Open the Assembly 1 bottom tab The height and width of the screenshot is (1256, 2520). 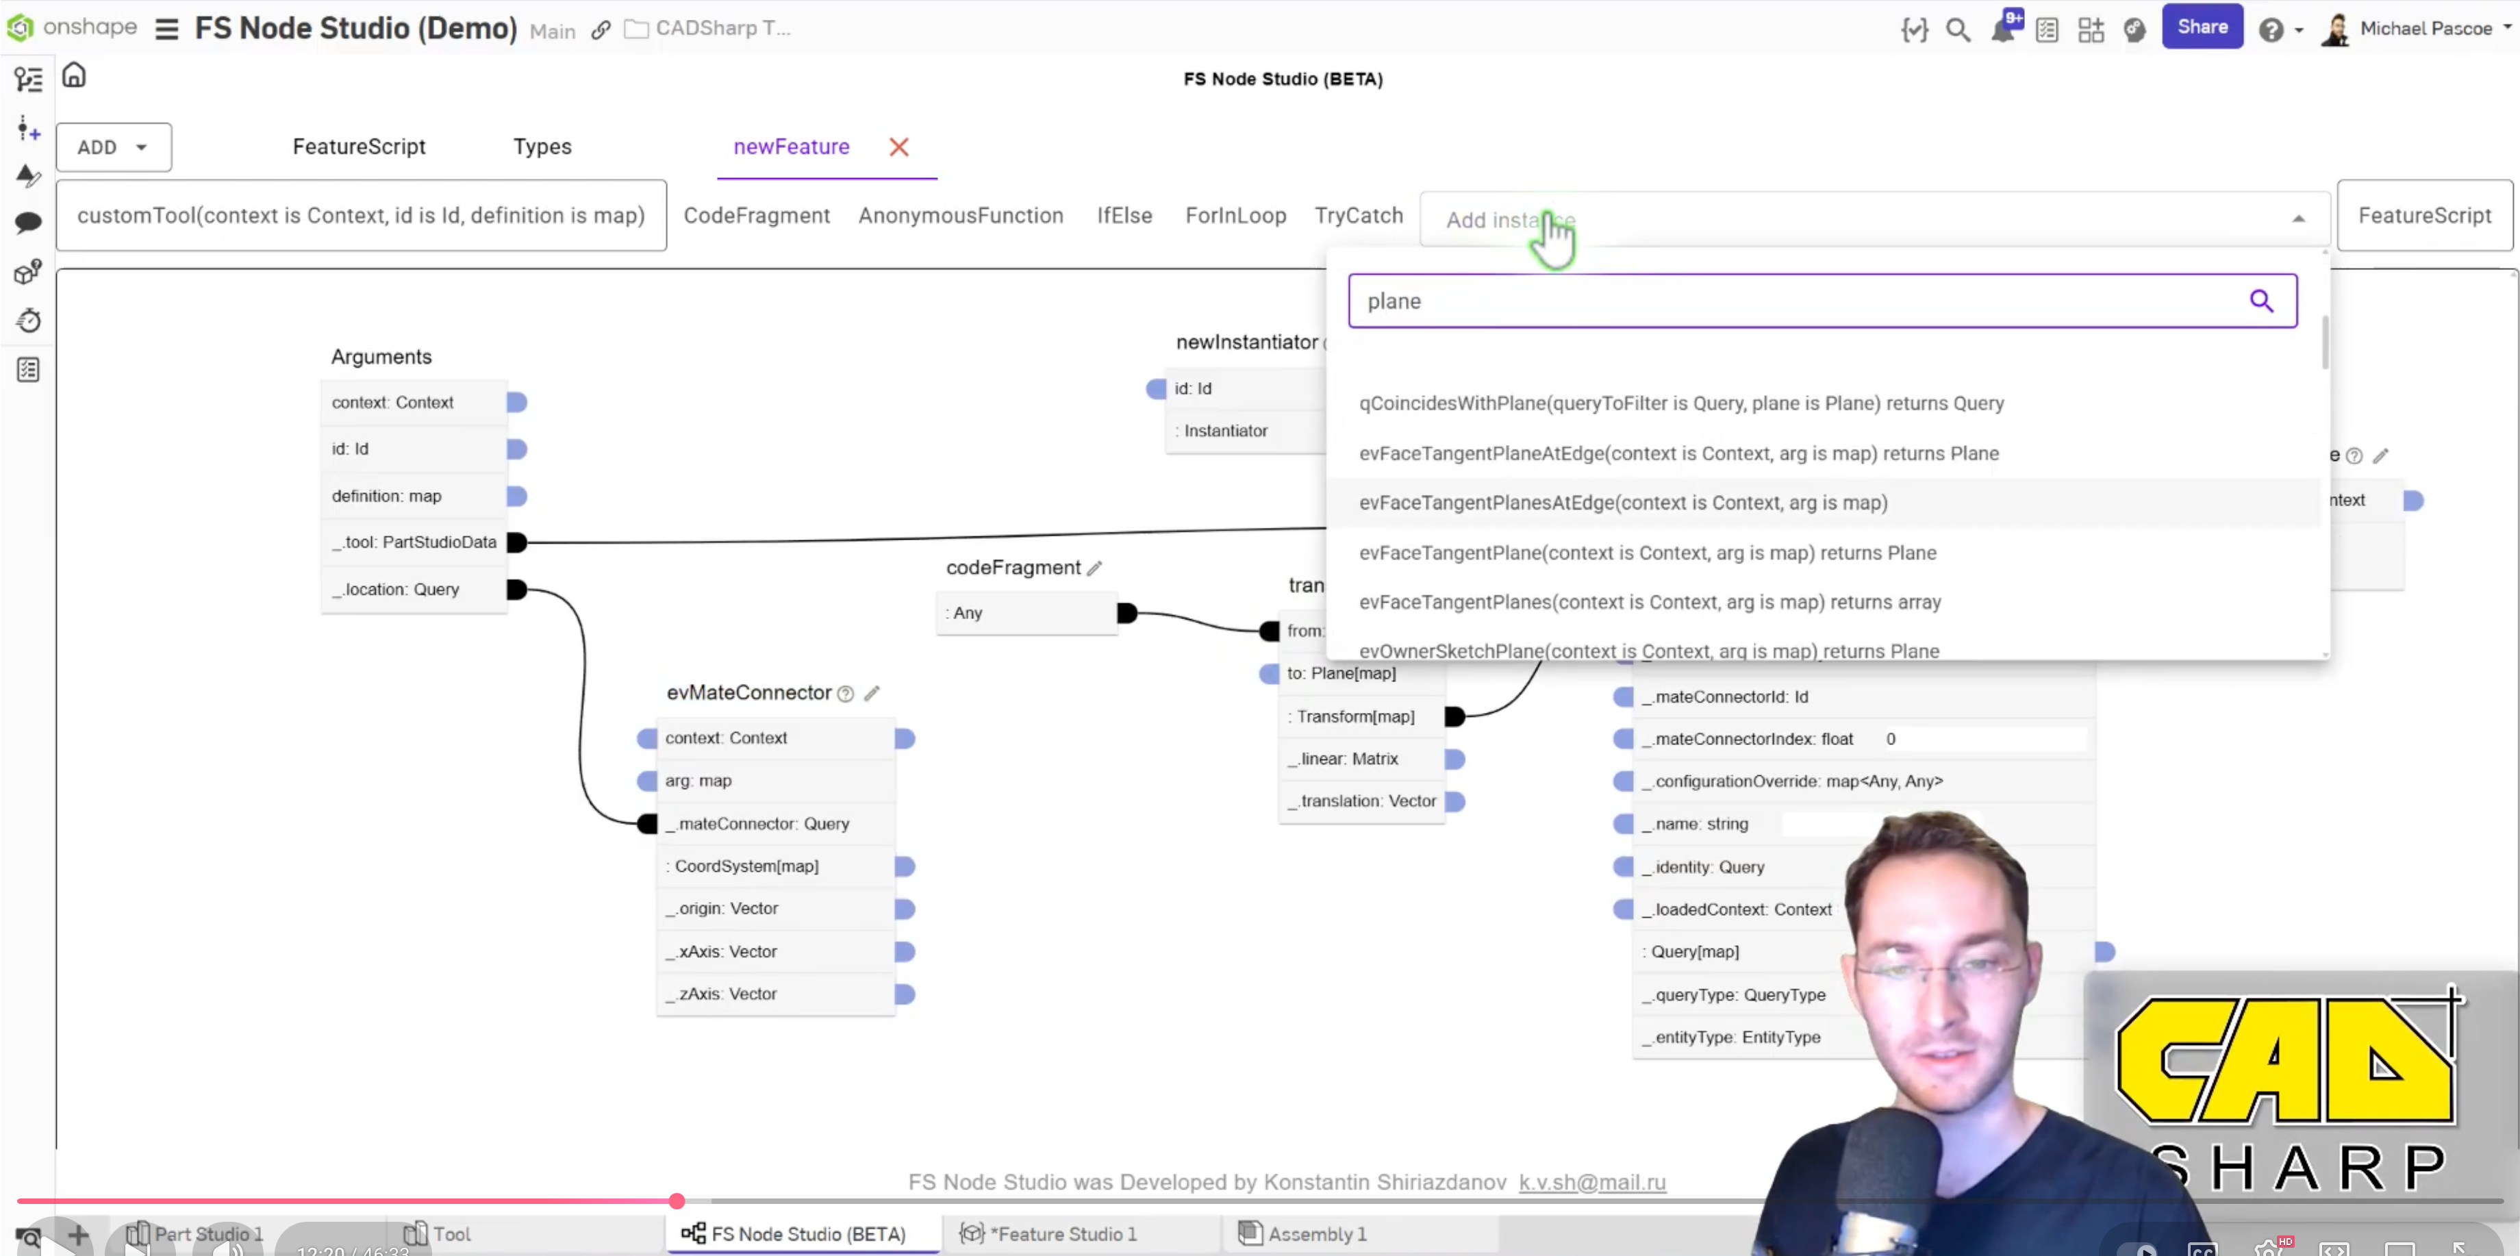click(1302, 1235)
